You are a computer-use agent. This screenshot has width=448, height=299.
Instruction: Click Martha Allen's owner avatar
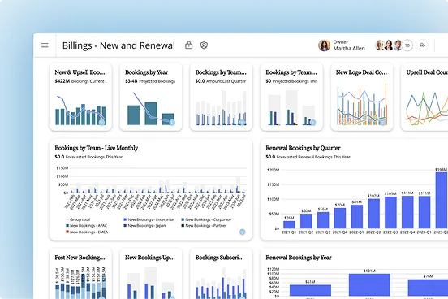[x=324, y=45]
